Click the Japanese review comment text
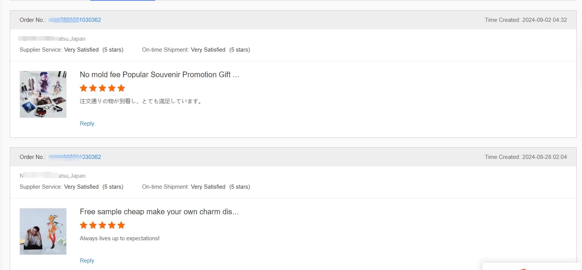Viewport: 582px width, 270px height. (x=141, y=101)
